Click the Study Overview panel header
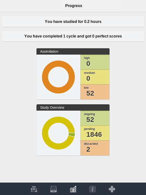The width and height of the screenshot is (146, 195). click(x=73, y=107)
